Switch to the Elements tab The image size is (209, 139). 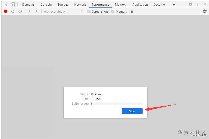click(x=28, y=5)
